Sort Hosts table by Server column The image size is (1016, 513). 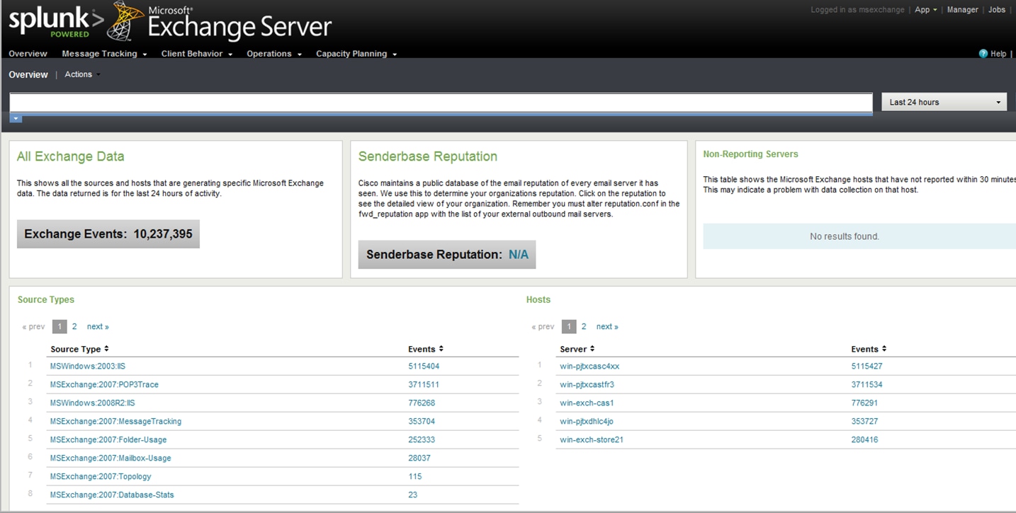592,349
